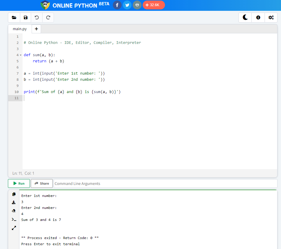Click the 'Ln: 11, Col: 1' status text
281x249 pixels.
tap(23, 173)
